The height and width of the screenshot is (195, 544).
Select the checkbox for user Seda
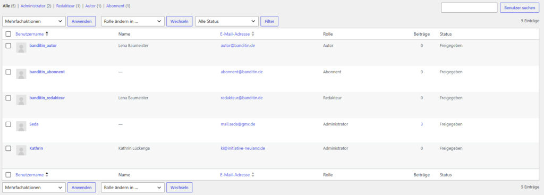8,124
